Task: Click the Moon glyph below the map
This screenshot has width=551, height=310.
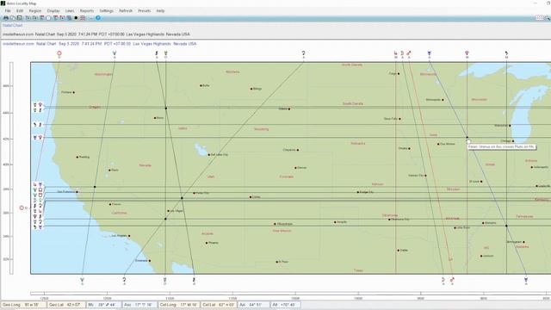Action: [x=443, y=280]
